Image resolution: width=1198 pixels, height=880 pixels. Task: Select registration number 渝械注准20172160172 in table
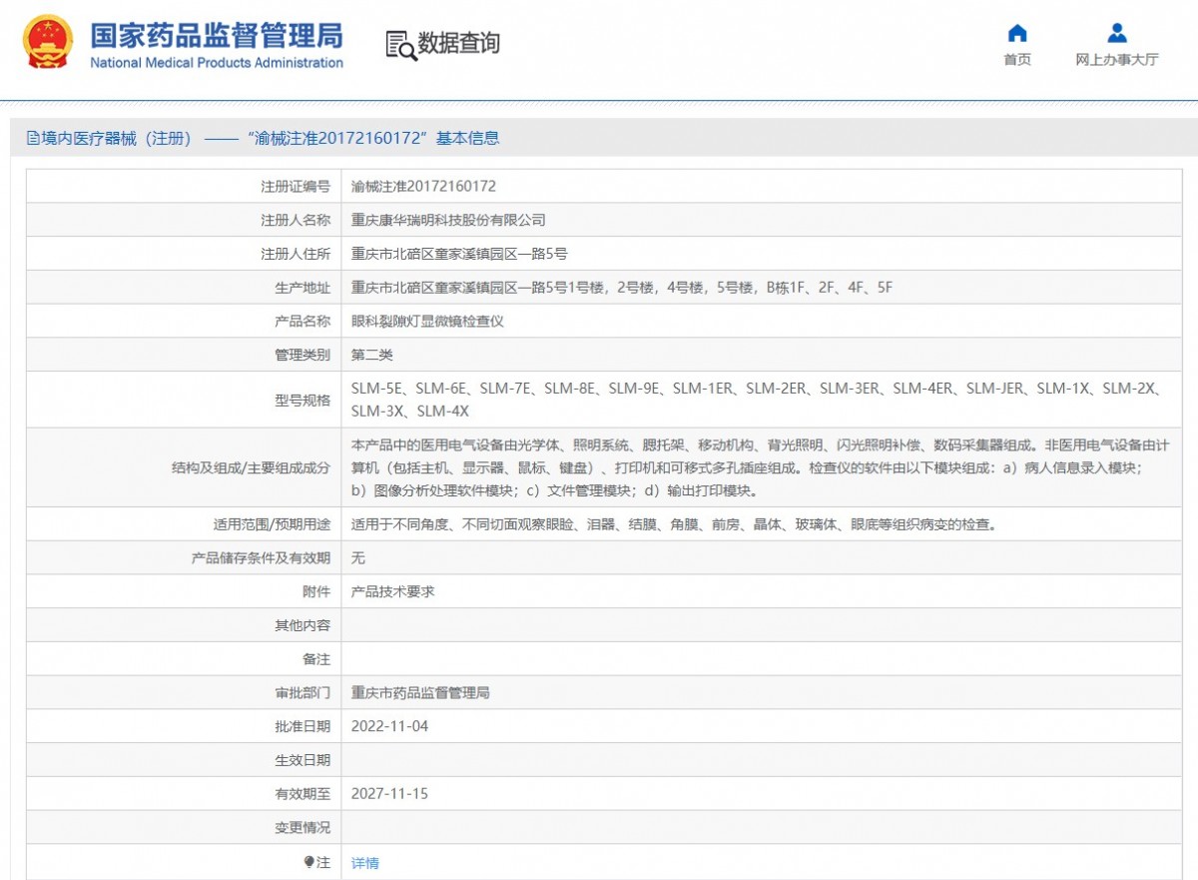tap(423, 186)
